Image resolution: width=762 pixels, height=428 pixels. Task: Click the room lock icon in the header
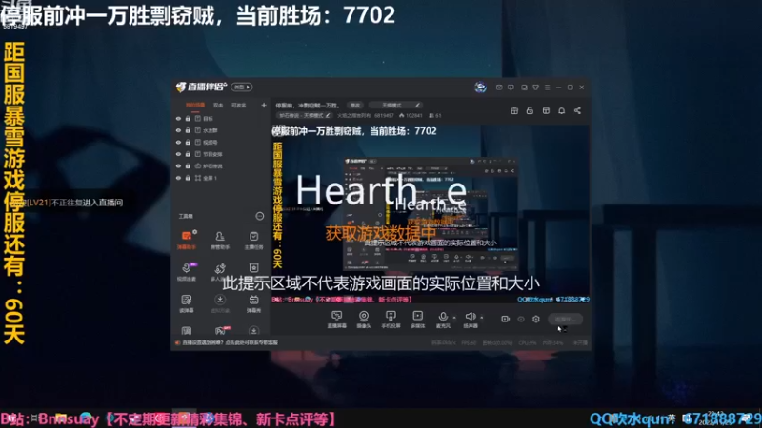click(x=530, y=110)
